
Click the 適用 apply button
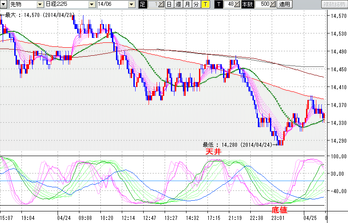[284, 4]
